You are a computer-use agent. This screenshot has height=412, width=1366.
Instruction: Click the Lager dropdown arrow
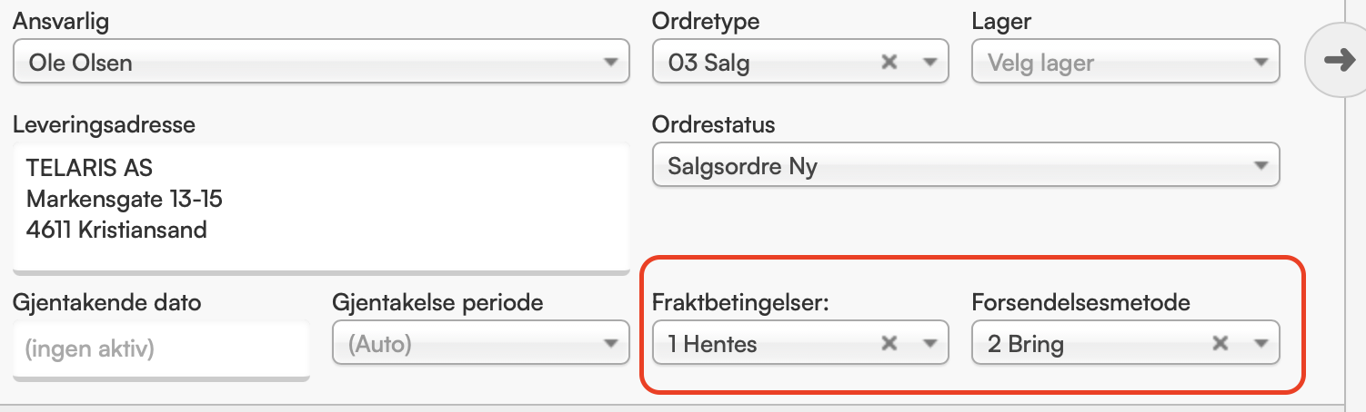(x=1261, y=63)
